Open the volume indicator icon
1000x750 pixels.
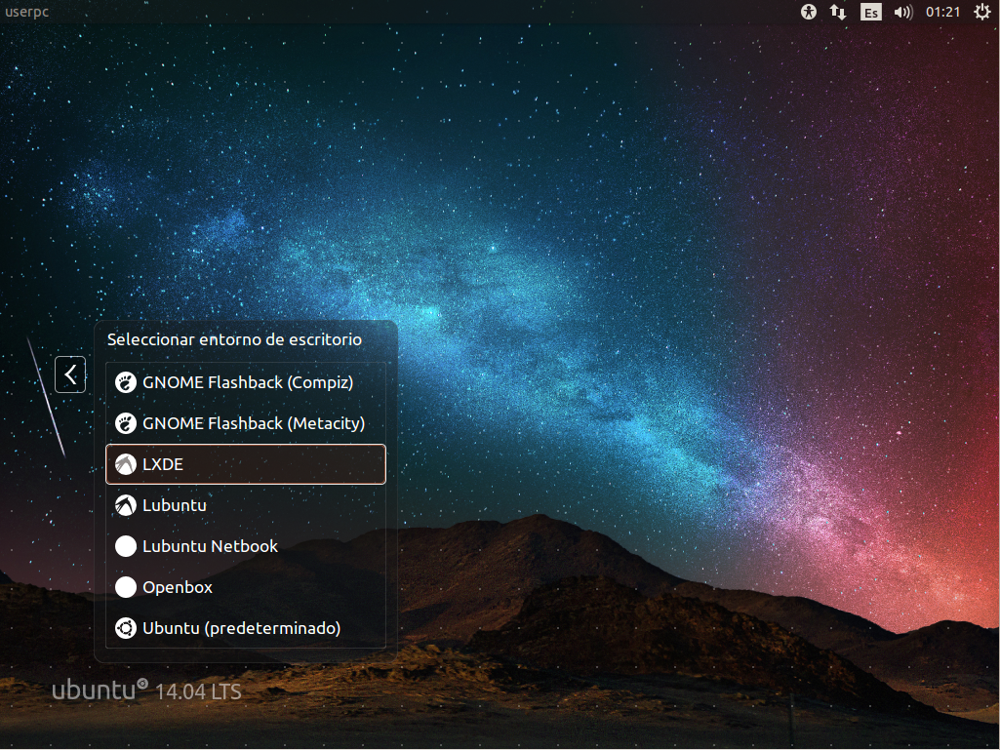click(x=902, y=13)
